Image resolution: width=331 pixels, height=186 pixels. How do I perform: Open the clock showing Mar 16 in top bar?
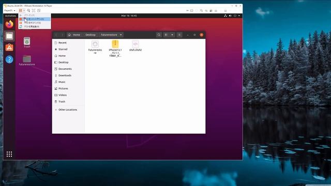(129, 16)
